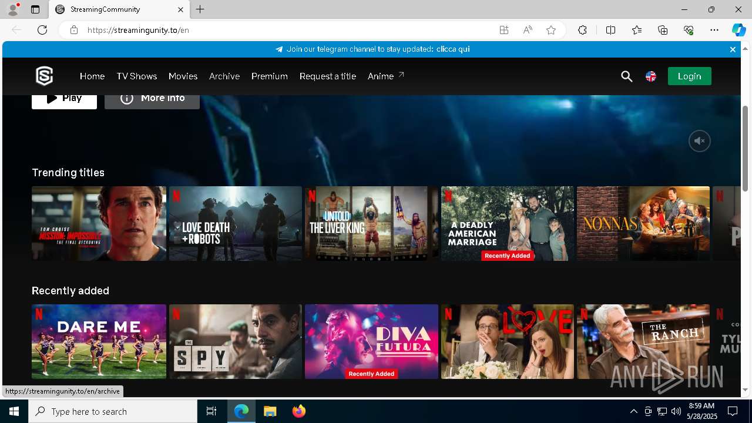Open the Love series thumbnail
The image size is (752, 423).
pos(508,341)
